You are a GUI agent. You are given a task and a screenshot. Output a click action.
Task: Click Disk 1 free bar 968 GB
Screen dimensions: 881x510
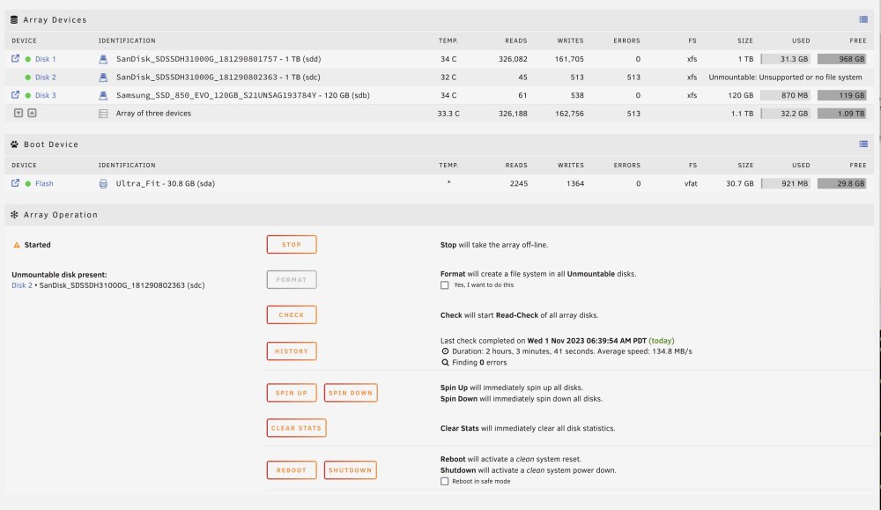841,59
